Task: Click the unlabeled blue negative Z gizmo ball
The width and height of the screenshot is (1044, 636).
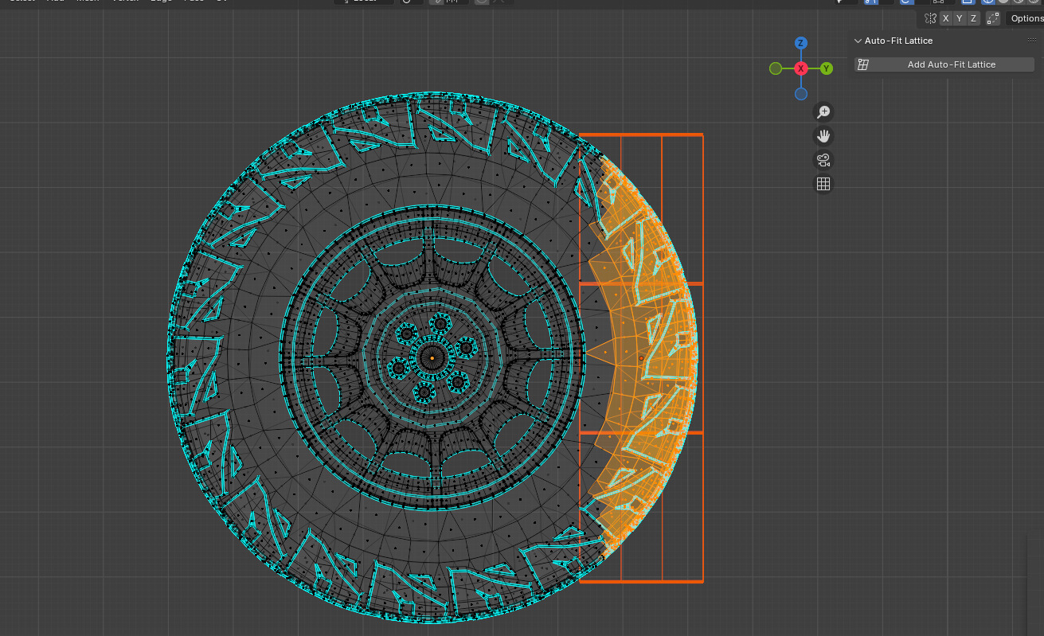Action: click(x=801, y=94)
